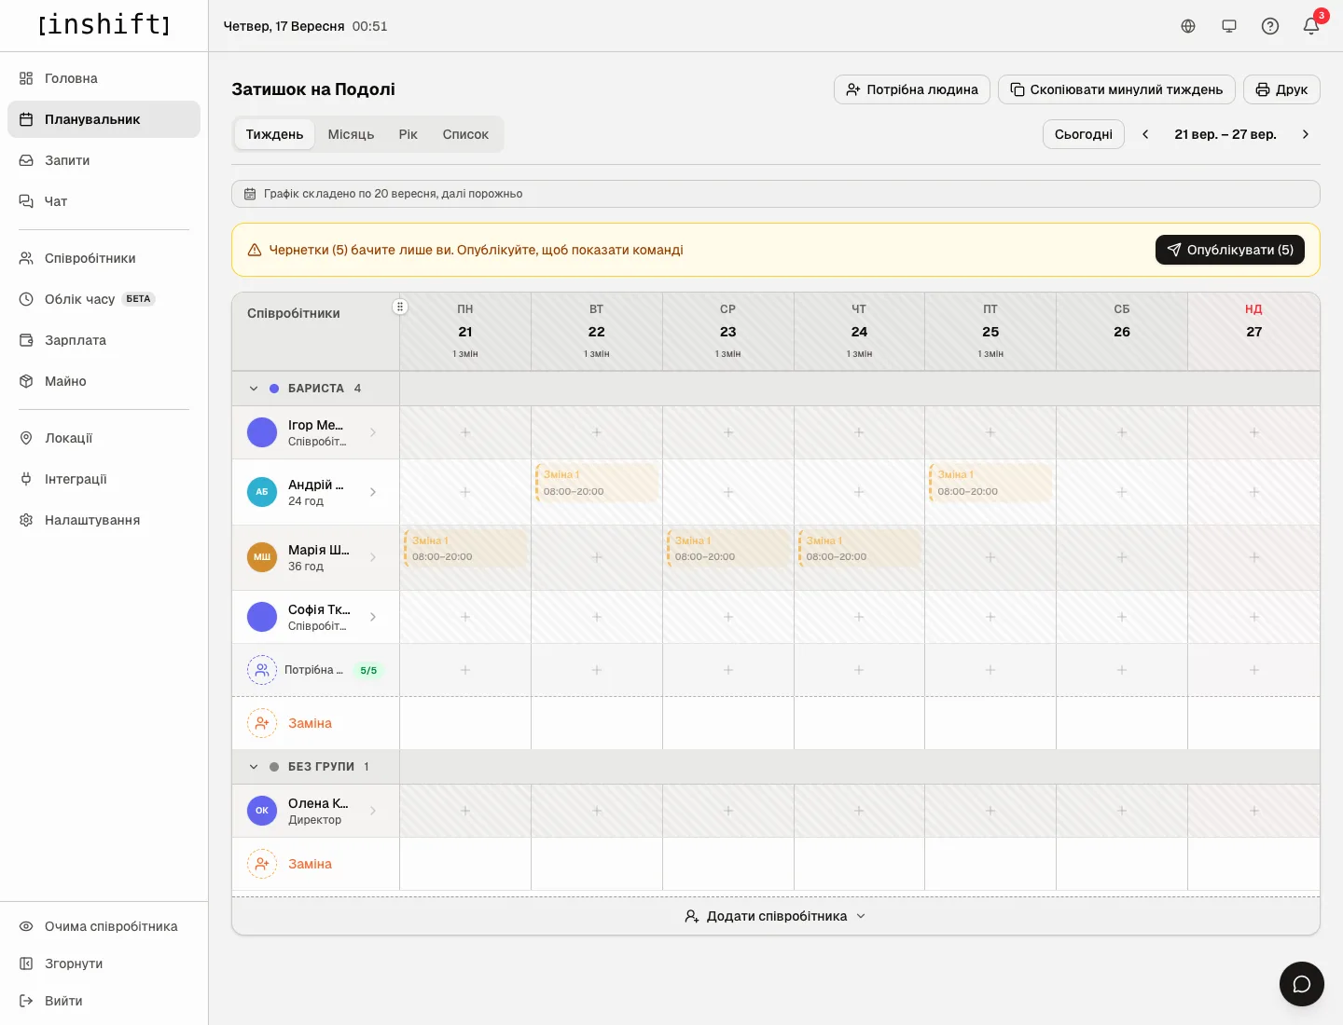
Task: Select the Тиждень tab
Action: tap(274, 134)
